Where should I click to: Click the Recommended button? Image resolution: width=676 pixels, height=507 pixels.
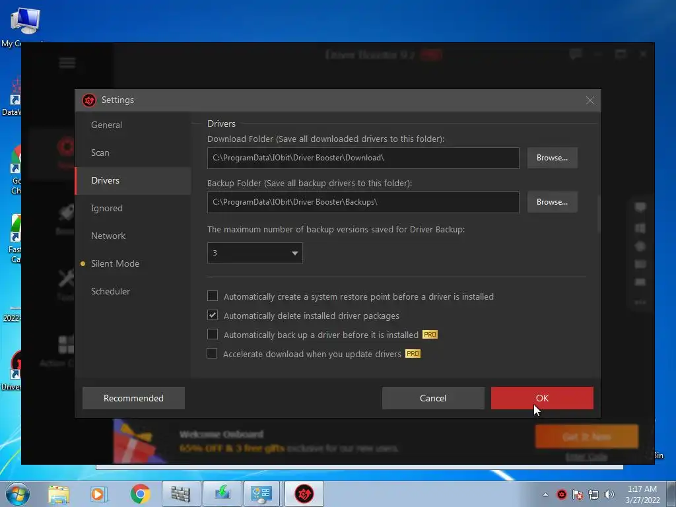click(133, 398)
